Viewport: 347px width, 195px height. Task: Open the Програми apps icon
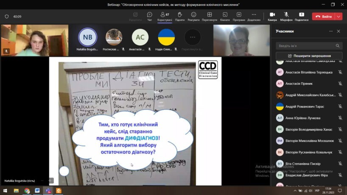tap(238, 16)
